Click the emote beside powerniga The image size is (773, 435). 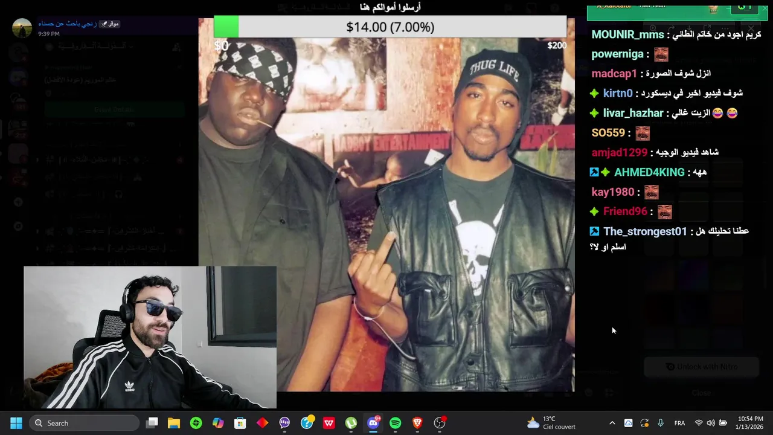[x=661, y=54]
